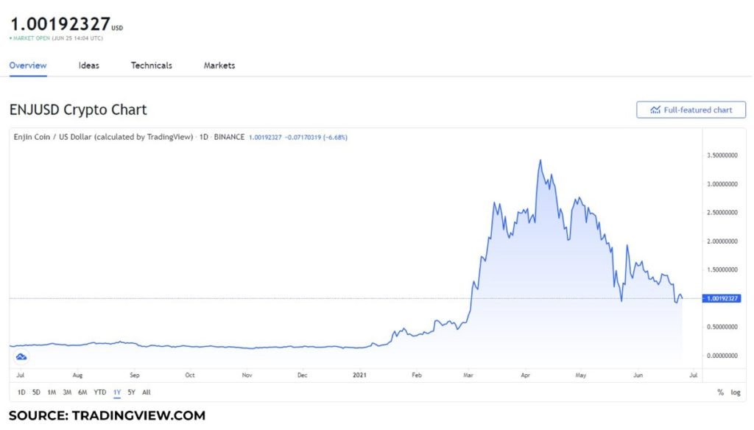Screen dimensions: 754x430
Task: Show All available price history
Action: tap(147, 392)
